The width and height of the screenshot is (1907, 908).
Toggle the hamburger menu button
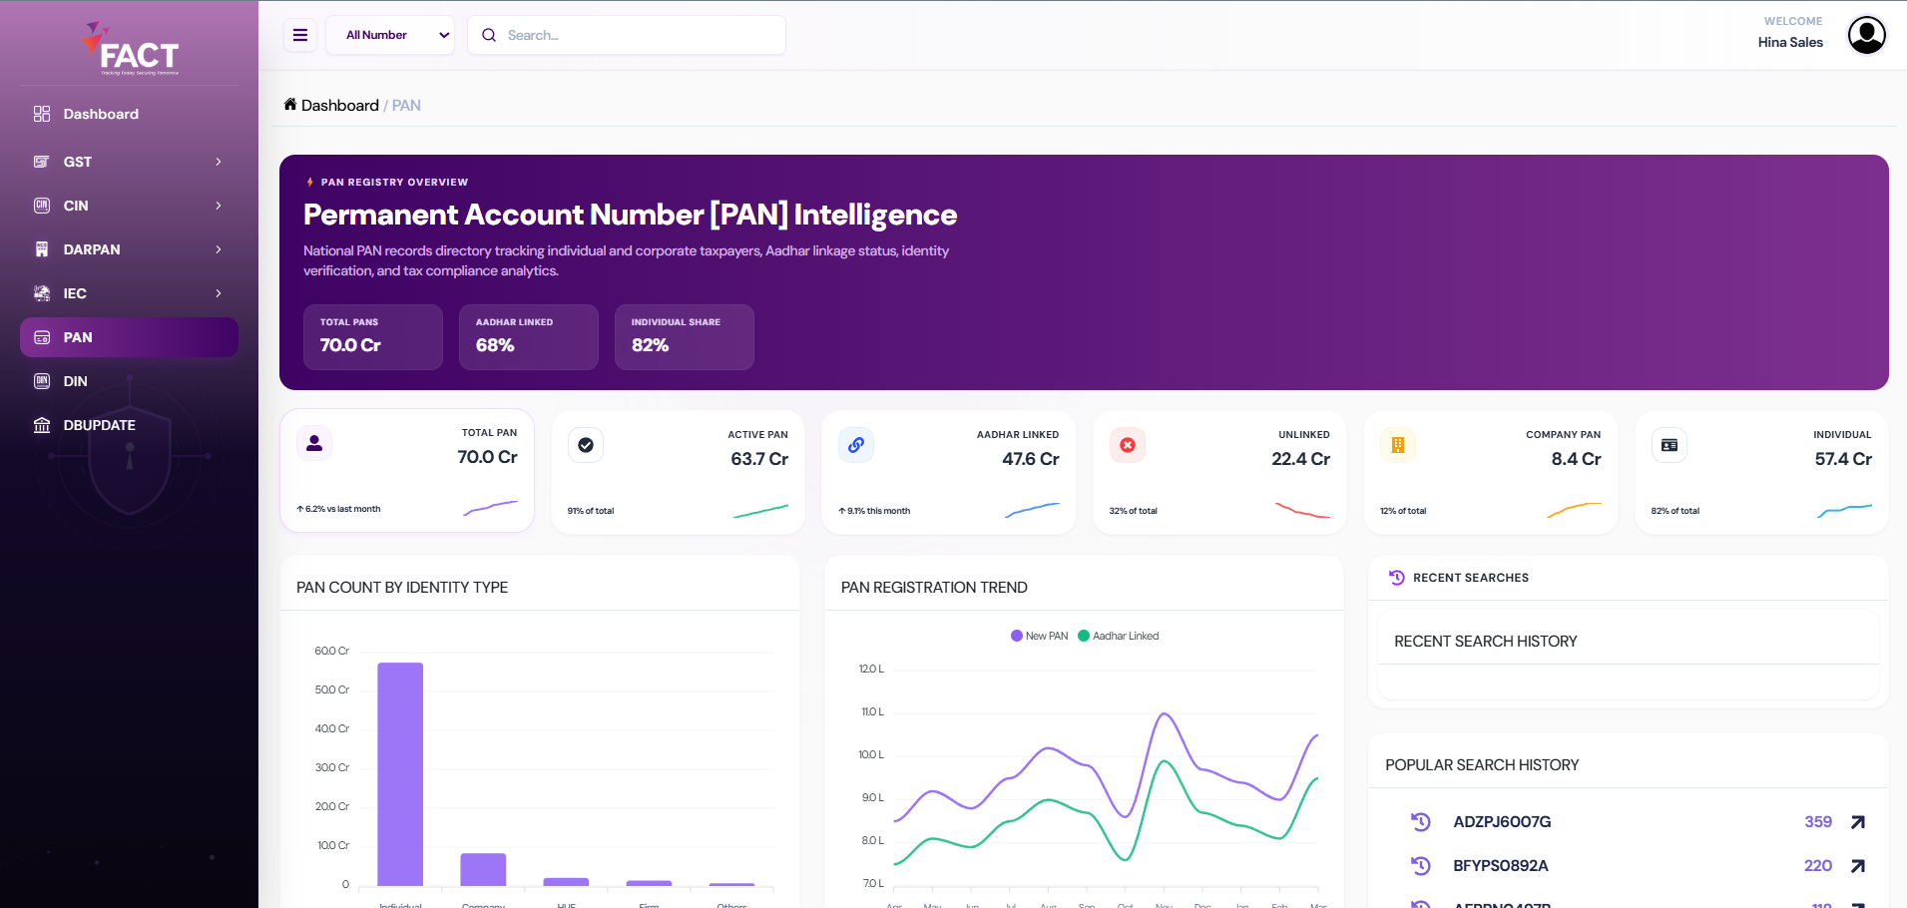300,35
